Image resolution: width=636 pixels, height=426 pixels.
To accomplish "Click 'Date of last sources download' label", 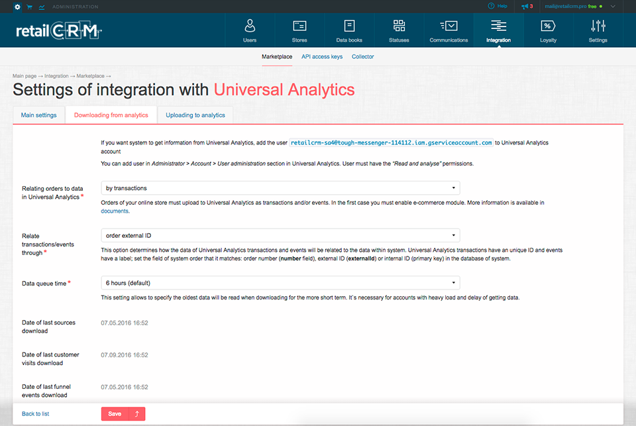I will (48, 327).
